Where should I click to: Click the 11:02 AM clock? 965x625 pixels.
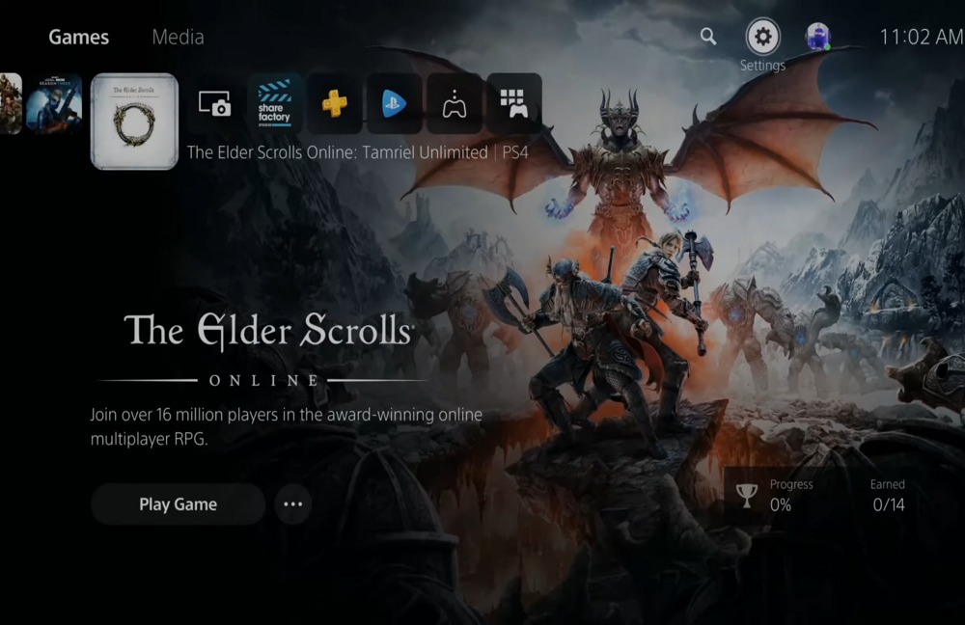point(922,37)
